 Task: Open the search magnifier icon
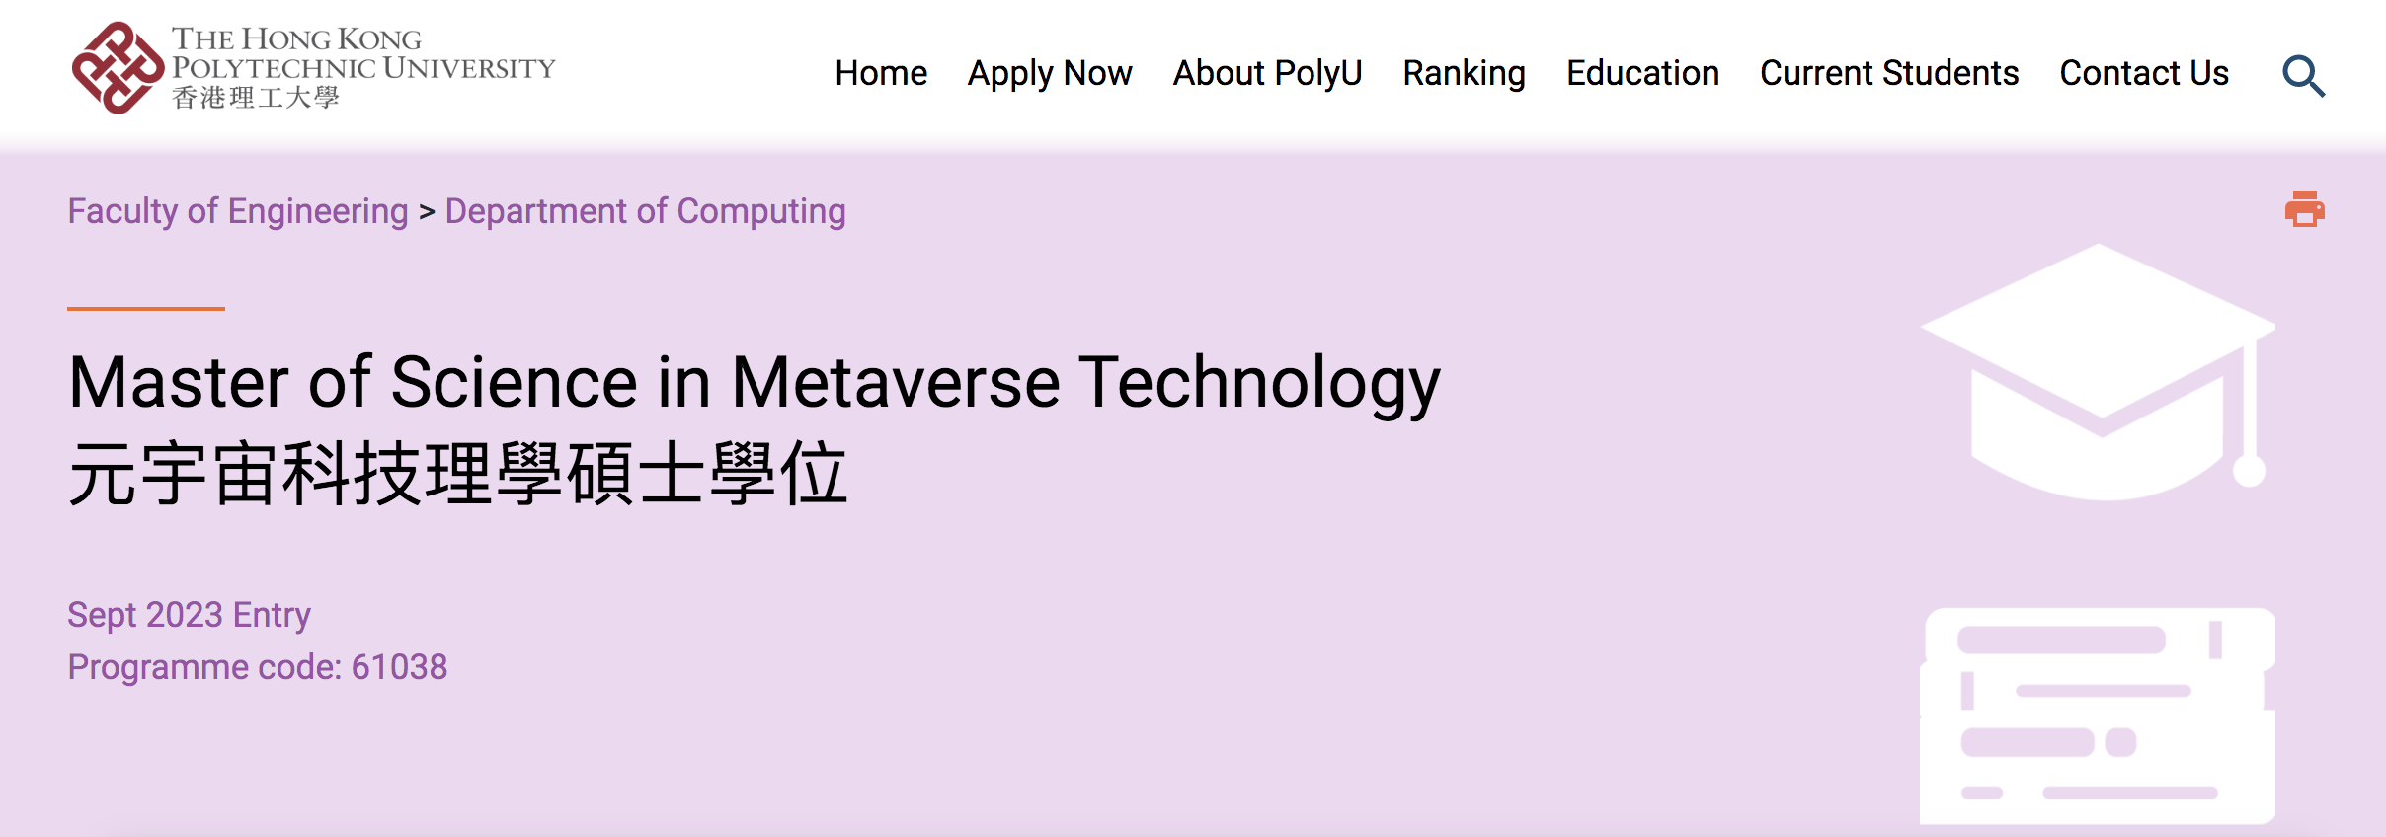pos(2303,76)
